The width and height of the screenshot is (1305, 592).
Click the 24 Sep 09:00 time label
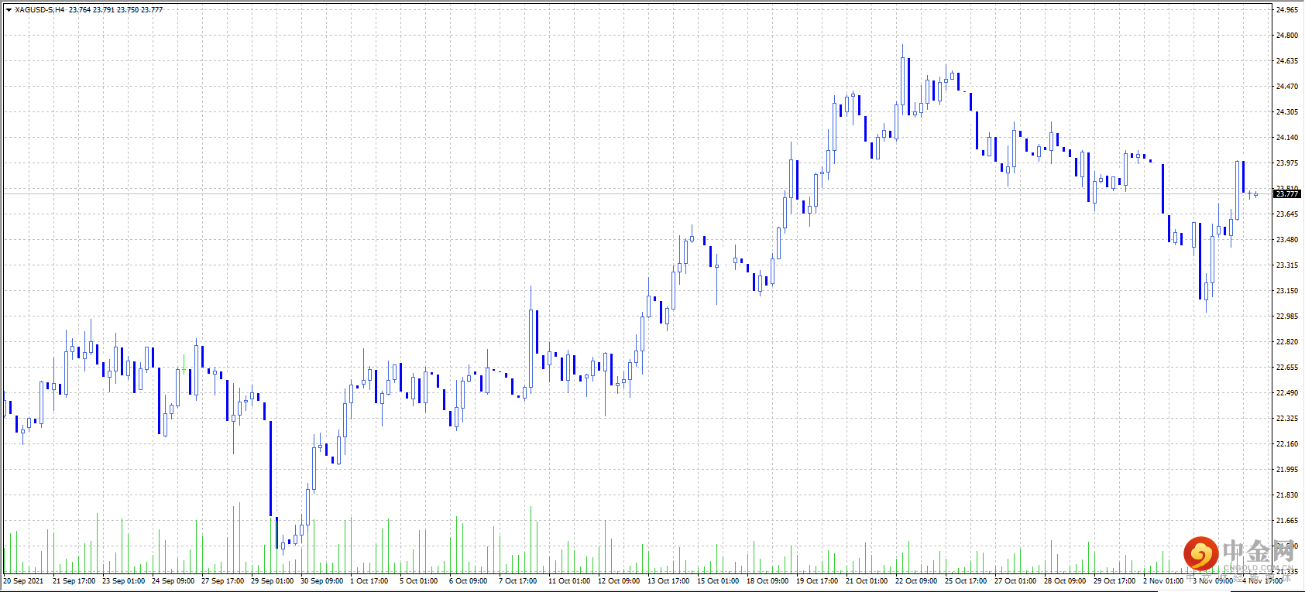tap(173, 581)
